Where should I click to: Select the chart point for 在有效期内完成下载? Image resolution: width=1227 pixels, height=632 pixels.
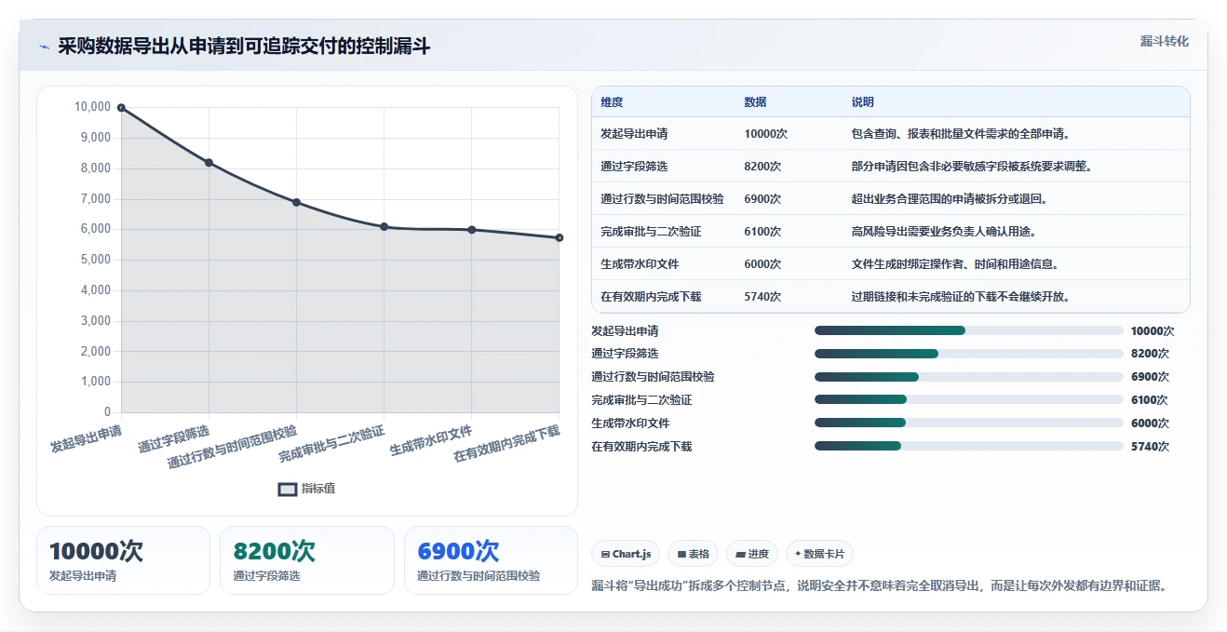pyautogui.click(x=559, y=237)
